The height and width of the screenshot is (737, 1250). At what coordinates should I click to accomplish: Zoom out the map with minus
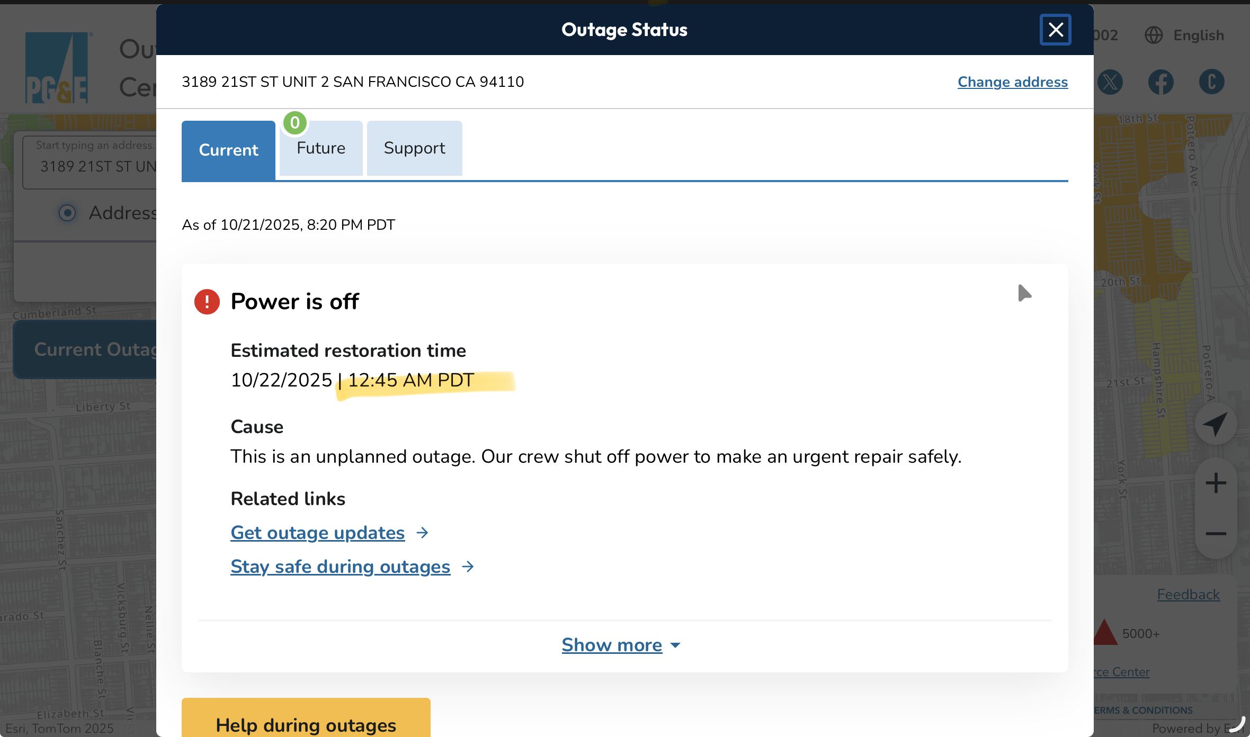1216,533
